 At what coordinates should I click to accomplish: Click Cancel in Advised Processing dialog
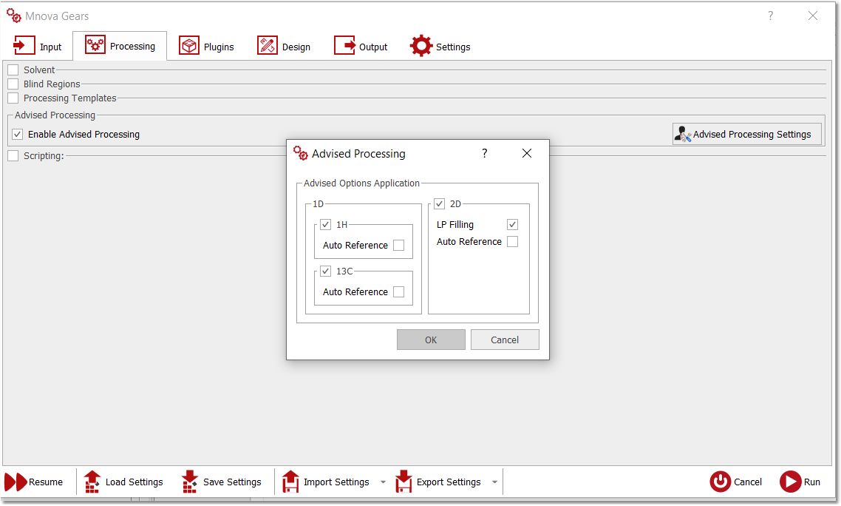coord(505,340)
